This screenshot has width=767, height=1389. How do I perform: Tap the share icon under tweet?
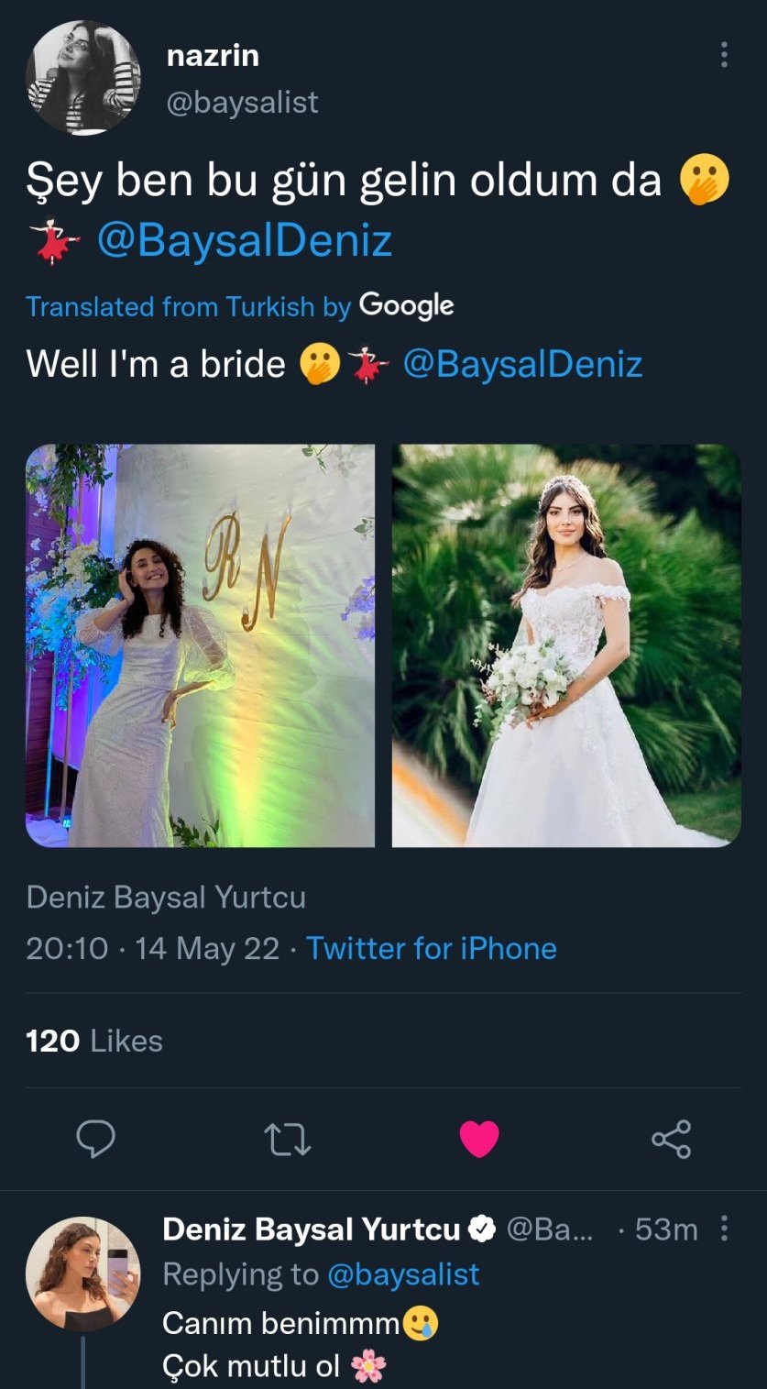pos(671,1139)
